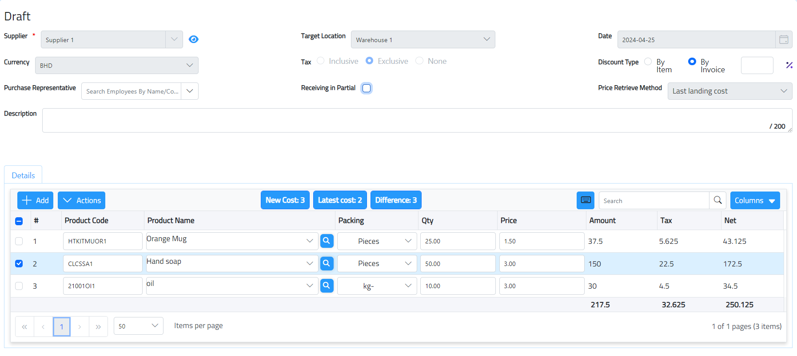Uncheck the row 2 Hand soap checkbox
The width and height of the screenshot is (797, 356).
[19, 264]
